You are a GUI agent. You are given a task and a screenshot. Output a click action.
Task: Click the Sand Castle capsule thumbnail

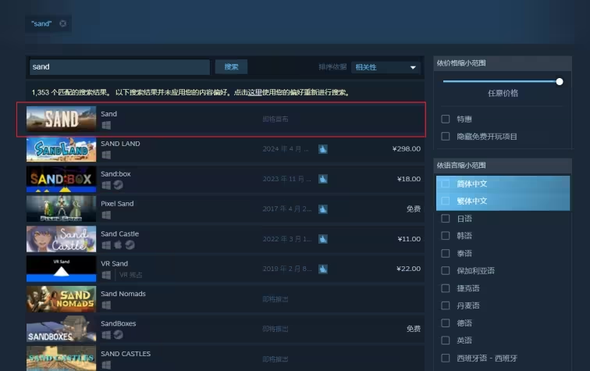click(62, 239)
